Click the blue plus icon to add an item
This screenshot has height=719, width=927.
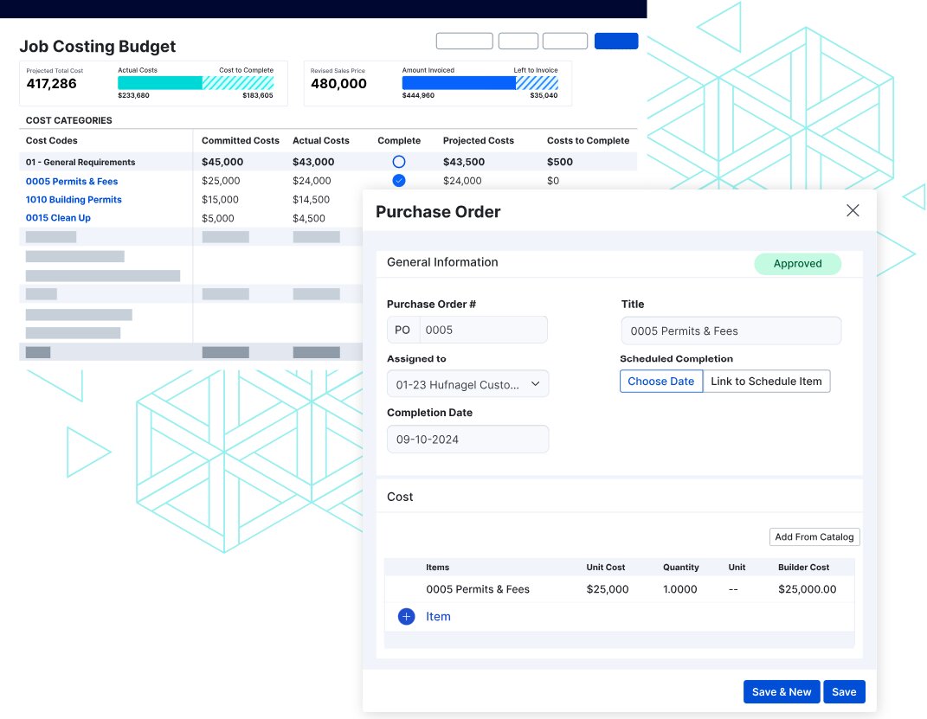[406, 616]
